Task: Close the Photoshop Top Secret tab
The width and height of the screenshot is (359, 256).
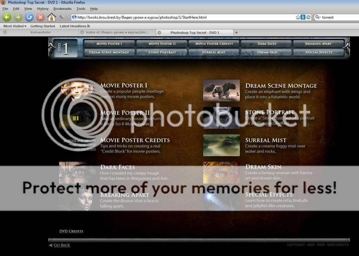Action: (159, 33)
